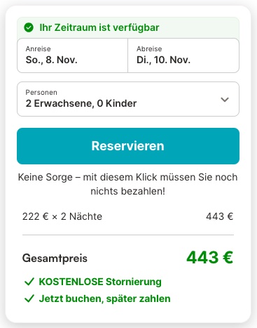The image size is (257, 328).
Task: Click the 'So., 8. Nov.' arrival date
Action: (x=51, y=60)
